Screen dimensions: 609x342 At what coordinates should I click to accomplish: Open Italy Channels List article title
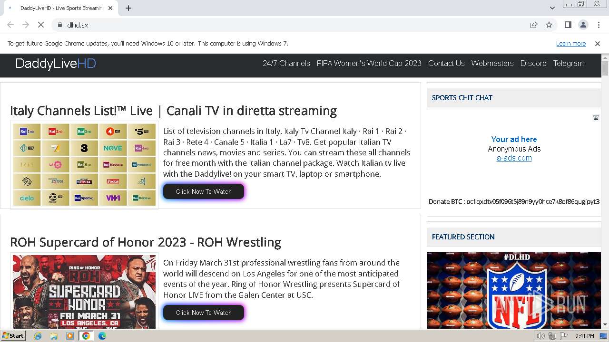click(x=173, y=111)
